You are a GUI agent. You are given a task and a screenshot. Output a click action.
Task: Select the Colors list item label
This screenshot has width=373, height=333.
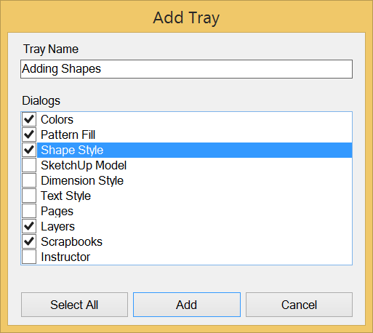57,119
